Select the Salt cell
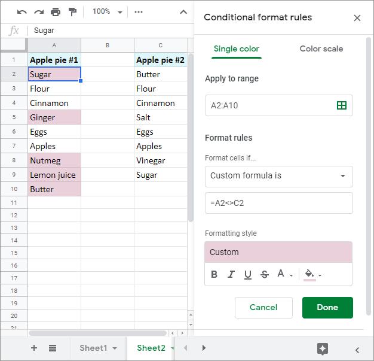 [x=161, y=117]
